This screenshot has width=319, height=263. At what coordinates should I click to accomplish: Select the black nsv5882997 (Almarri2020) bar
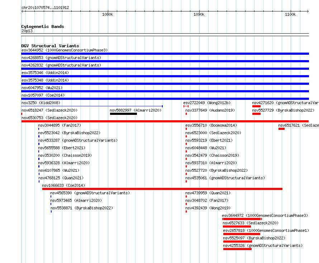click(123, 114)
